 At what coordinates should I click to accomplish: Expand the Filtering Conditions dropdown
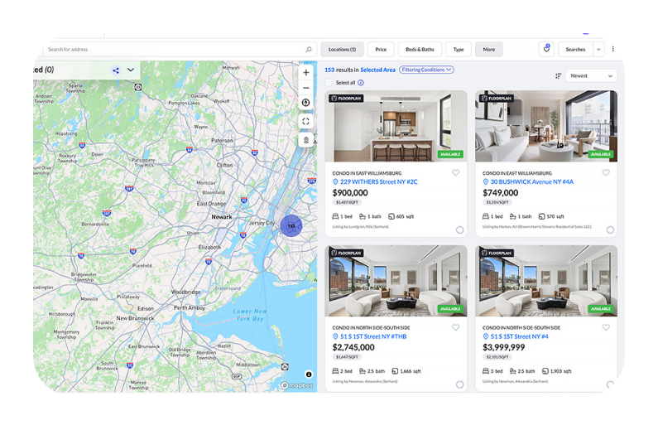pyautogui.click(x=426, y=70)
